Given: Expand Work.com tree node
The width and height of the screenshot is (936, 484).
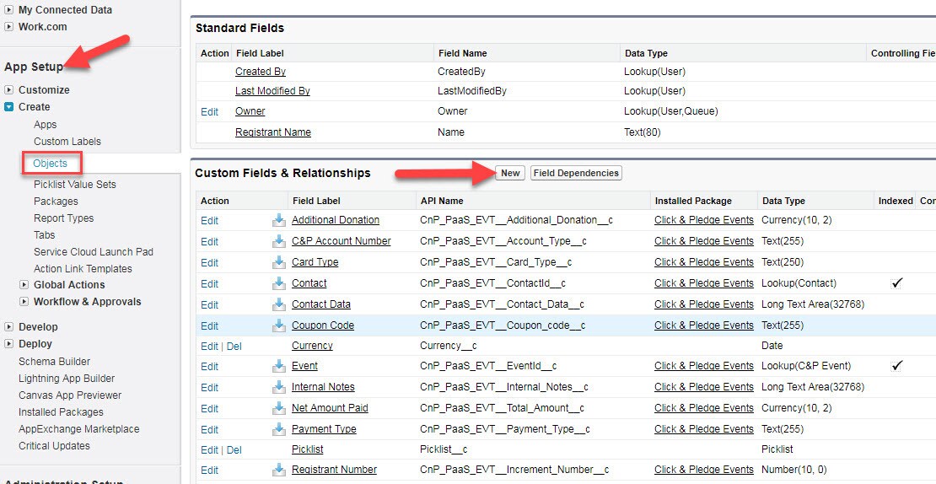Looking at the screenshot, I should tap(9, 27).
